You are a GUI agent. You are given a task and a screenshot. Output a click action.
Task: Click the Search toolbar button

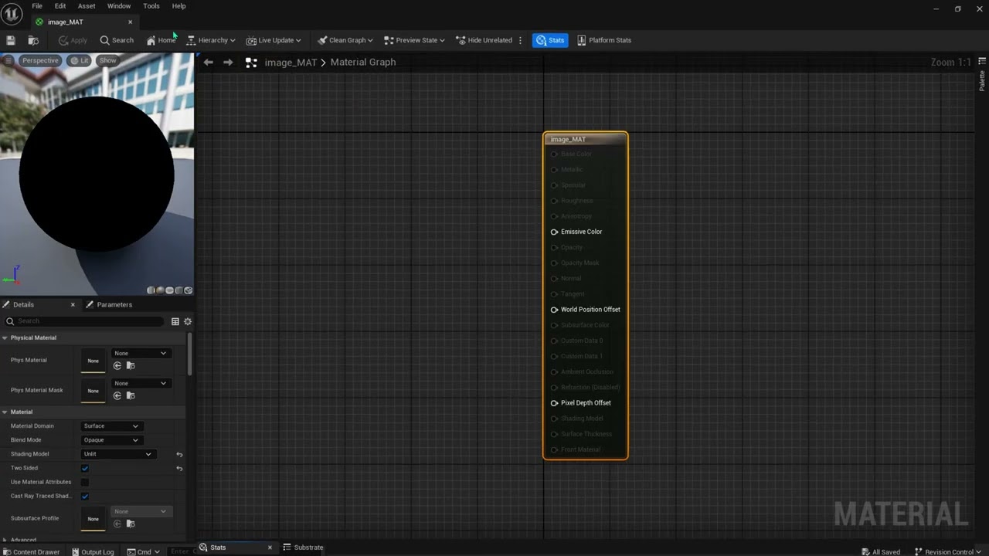click(x=117, y=40)
